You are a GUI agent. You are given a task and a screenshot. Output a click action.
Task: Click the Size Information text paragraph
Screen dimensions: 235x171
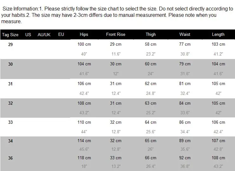[117, 15]
